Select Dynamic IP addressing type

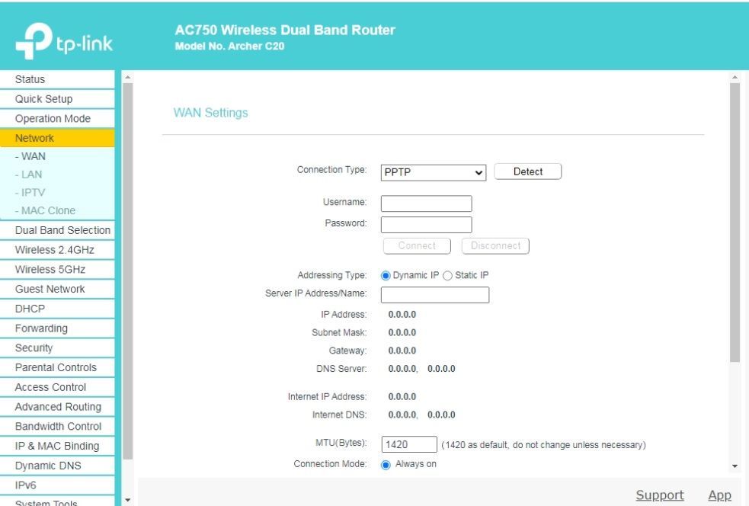coord(386,275)
